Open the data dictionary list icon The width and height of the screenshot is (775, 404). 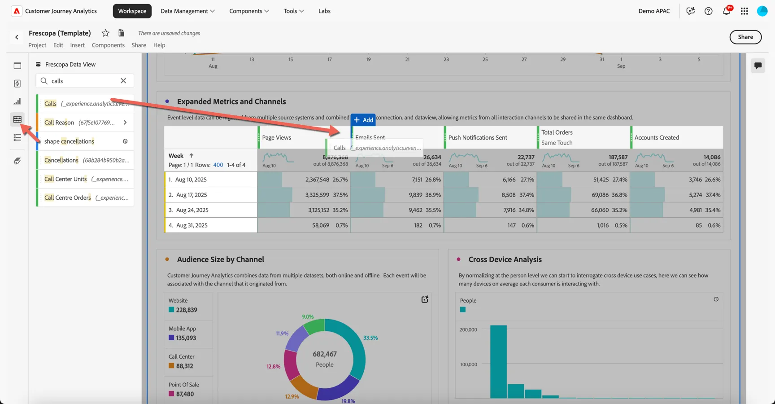point(17,137)
